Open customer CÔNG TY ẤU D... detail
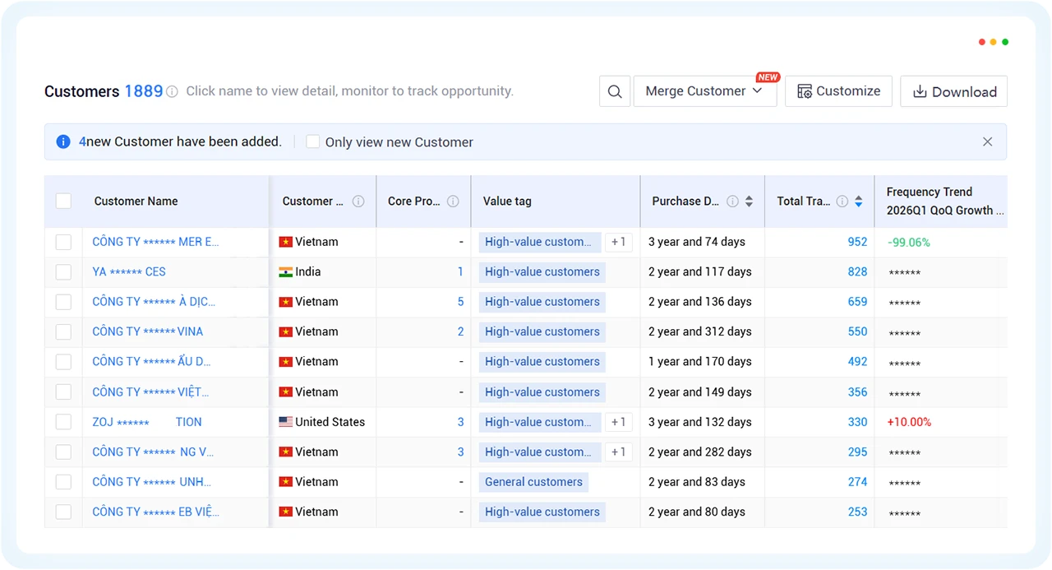This screenshot has height=570, width=1052. [151, 362]
